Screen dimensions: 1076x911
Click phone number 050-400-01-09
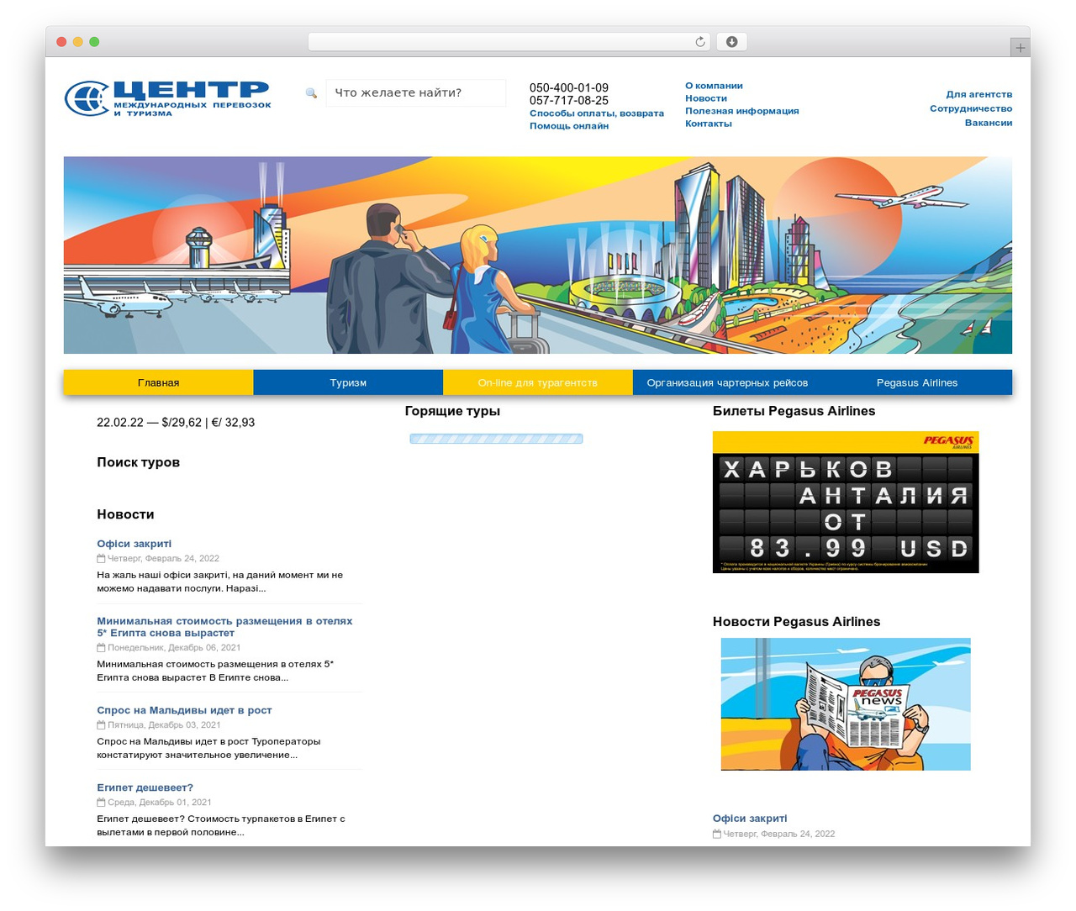[x=569, y=87]
